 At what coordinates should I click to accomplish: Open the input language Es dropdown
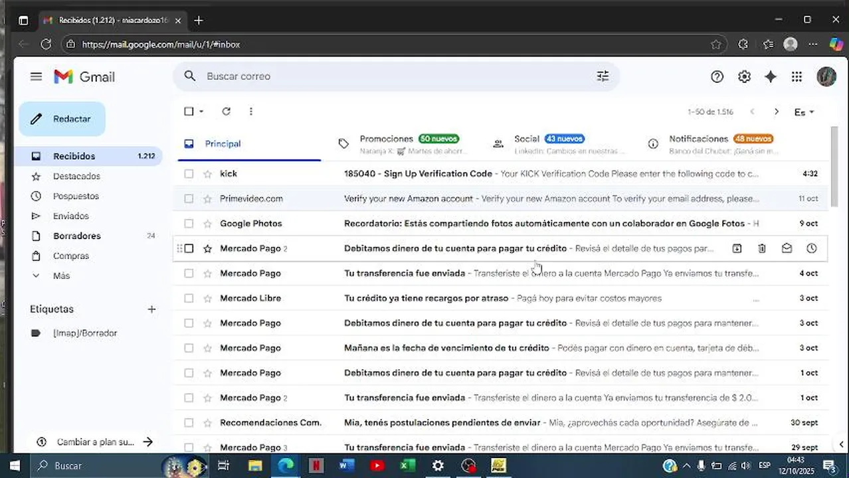[804, 112]
